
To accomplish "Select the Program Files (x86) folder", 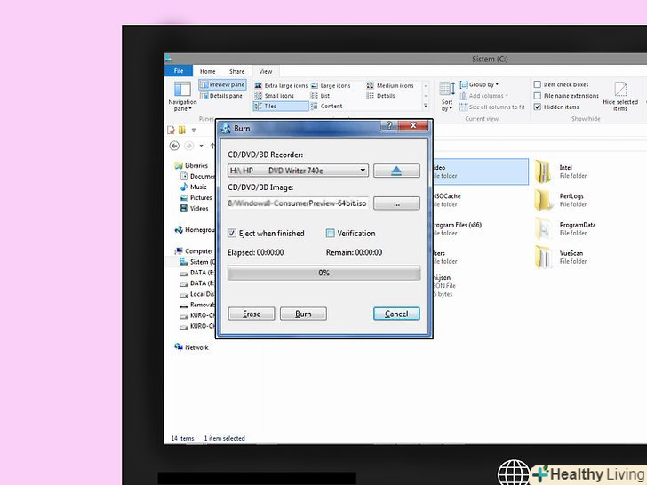I will [x=457, y=228].
